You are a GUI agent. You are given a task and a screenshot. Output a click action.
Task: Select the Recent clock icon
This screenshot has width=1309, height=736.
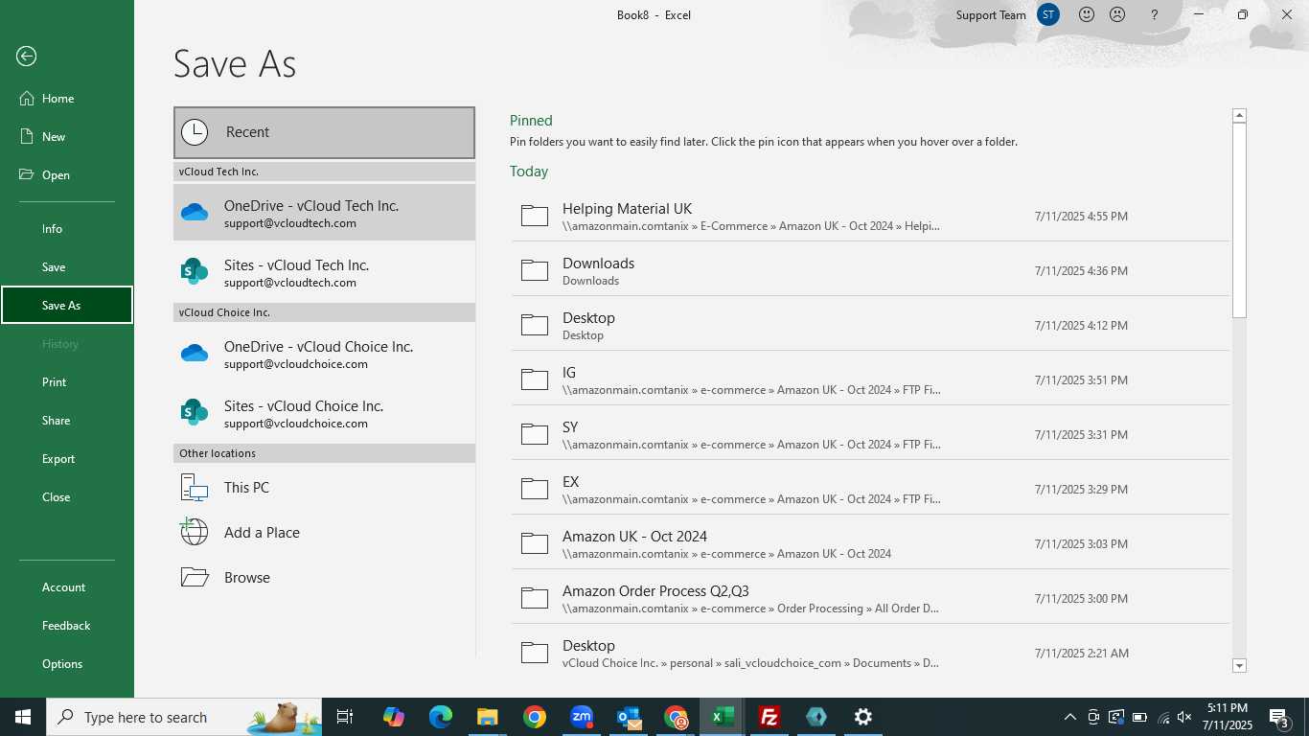click(x=195, y=132)
